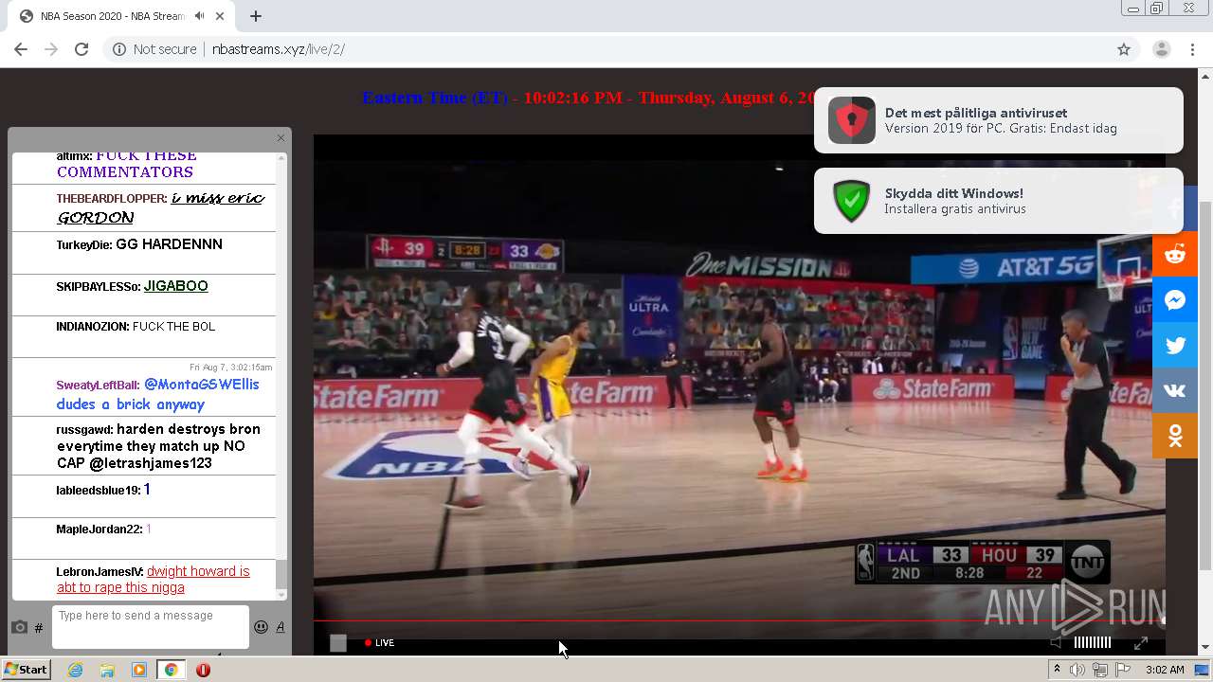Click the chat scrollbar thumb

281,573
